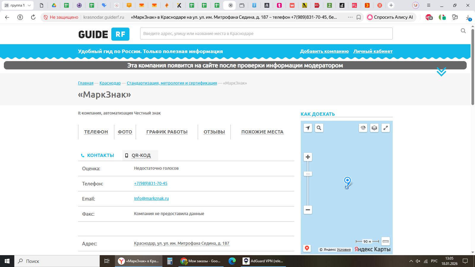The width and height of the screenshot is (475, 267).
Task: Open the Добавить компанию link
Action: click(324, 51)
